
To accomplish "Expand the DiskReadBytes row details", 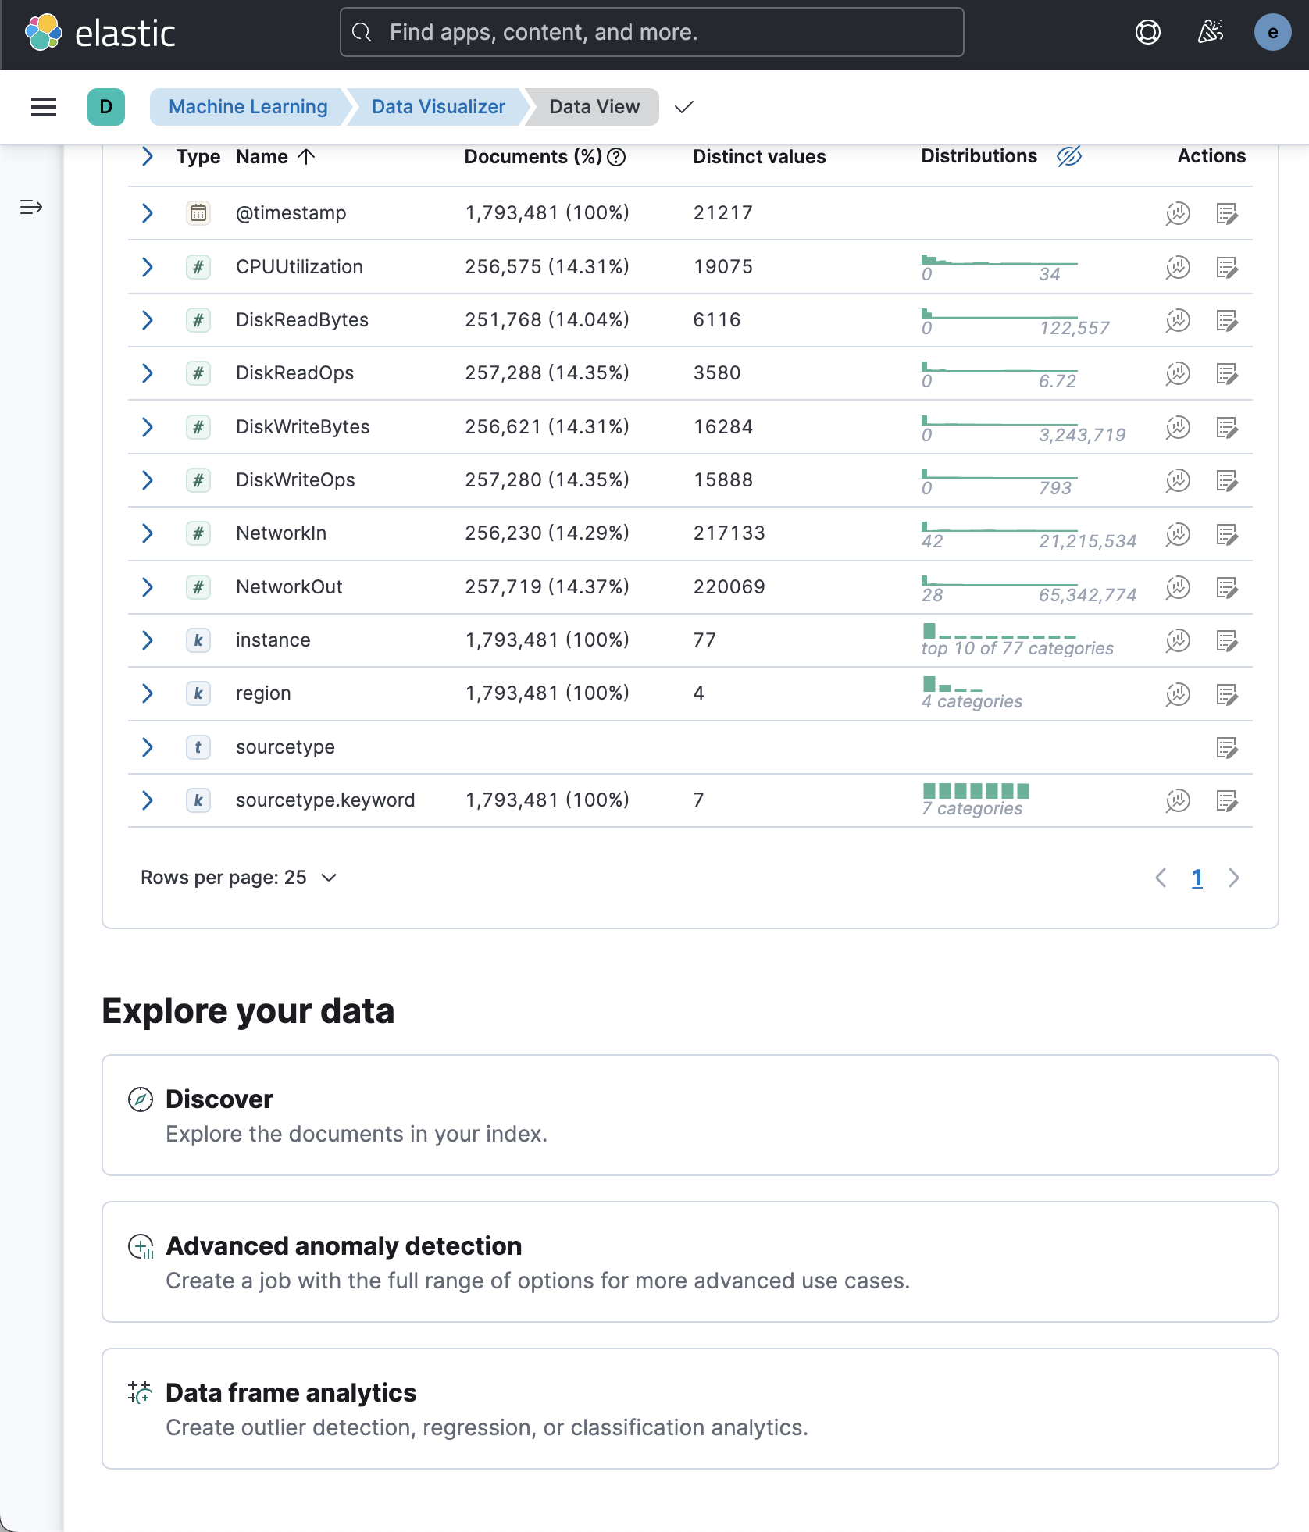I will (x=147, y=320).
